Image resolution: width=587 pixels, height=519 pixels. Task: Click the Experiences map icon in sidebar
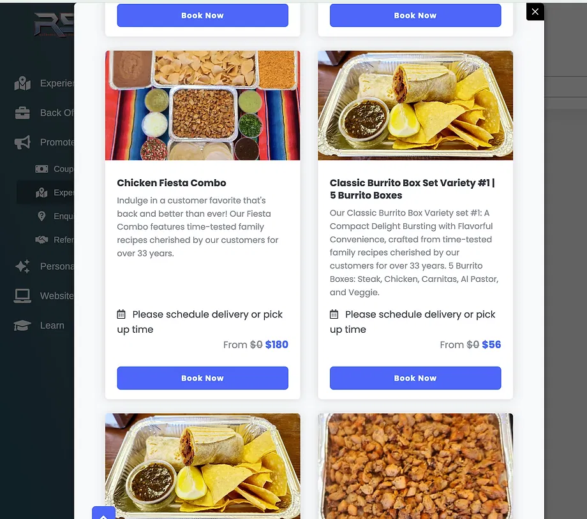pos(22,83)
